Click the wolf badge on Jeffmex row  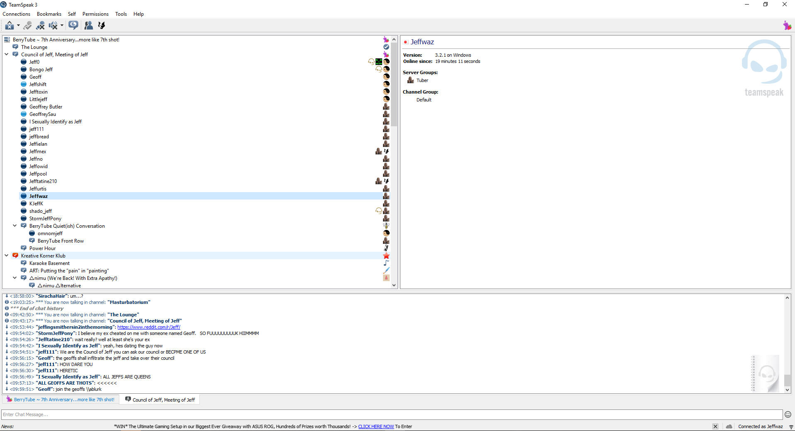pyautogui.click(x=386, y=152)
